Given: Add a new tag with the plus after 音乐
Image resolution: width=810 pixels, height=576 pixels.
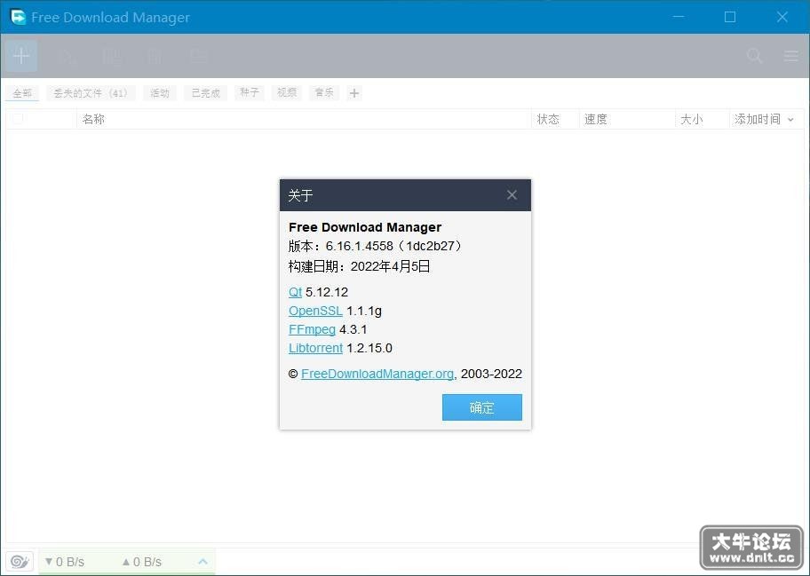Looking at the screenshot, I should click(x=353, y=93).
